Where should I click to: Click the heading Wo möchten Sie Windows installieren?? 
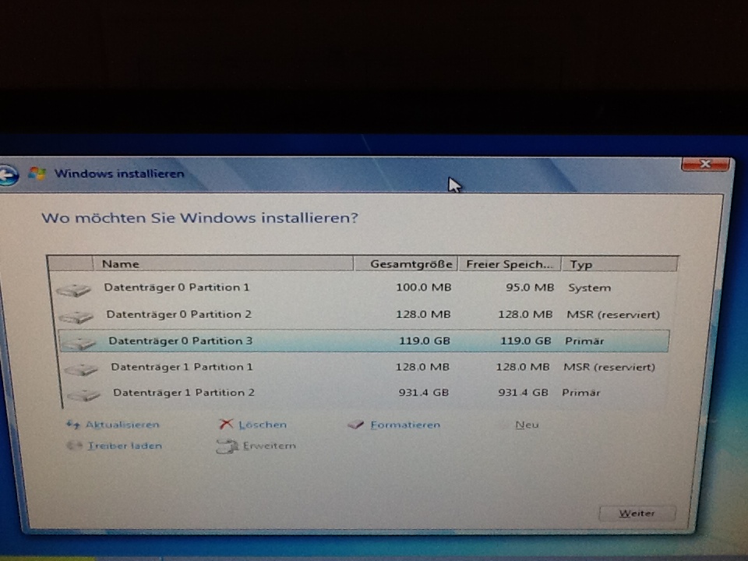[x=200, y=218]
